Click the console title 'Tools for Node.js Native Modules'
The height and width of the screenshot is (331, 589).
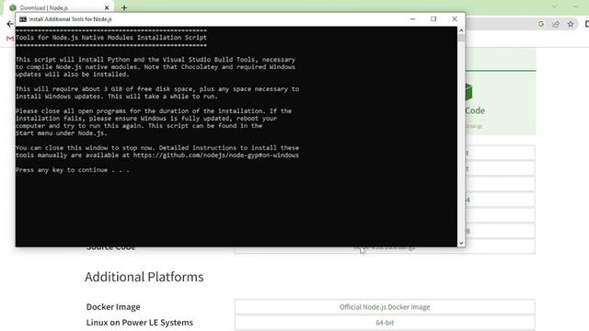[111, 38]
